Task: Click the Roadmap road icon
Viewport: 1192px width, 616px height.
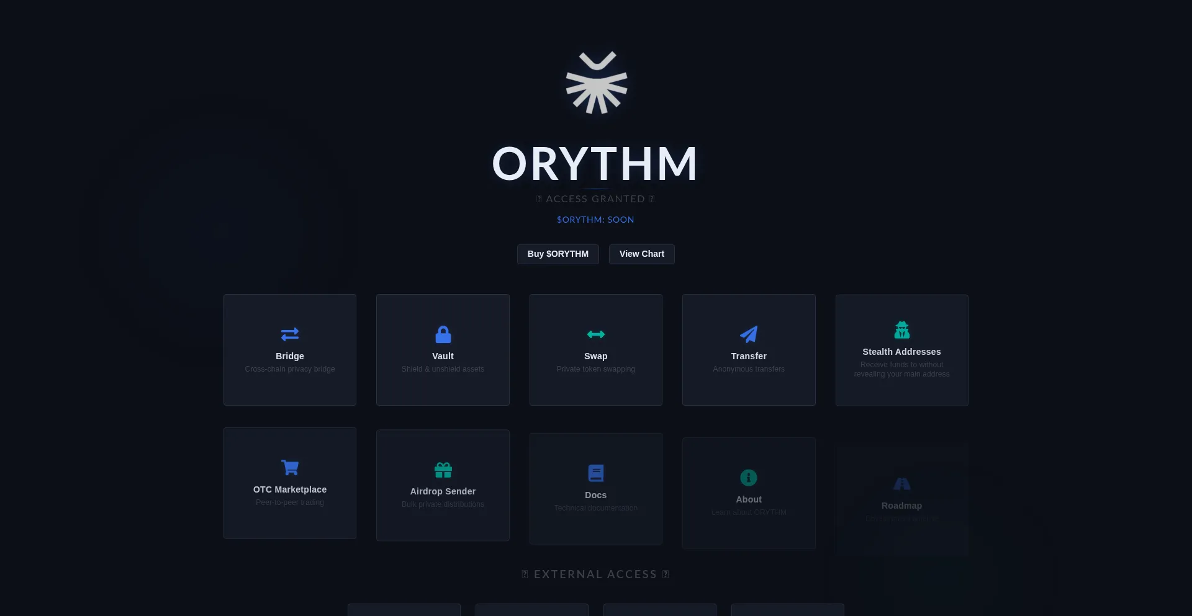Action: pos(901,484)
